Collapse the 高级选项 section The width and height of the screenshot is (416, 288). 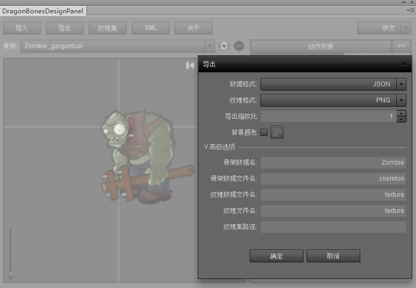[x=206, y=147]
